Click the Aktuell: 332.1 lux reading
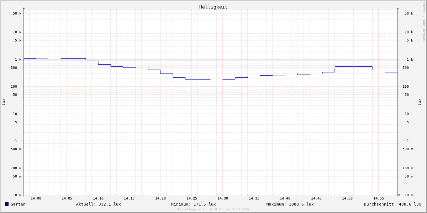The height and width of the screenshot is (213, 427). coord(98,204)
